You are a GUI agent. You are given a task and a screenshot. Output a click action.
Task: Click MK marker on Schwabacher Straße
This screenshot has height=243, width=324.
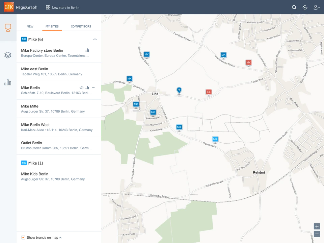[x=147, y=55]
